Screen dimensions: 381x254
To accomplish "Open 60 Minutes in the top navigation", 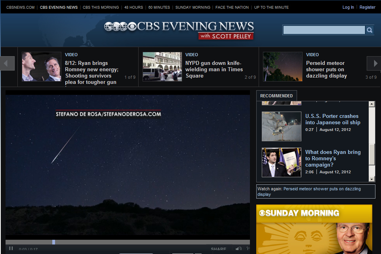I will (159, 7).
